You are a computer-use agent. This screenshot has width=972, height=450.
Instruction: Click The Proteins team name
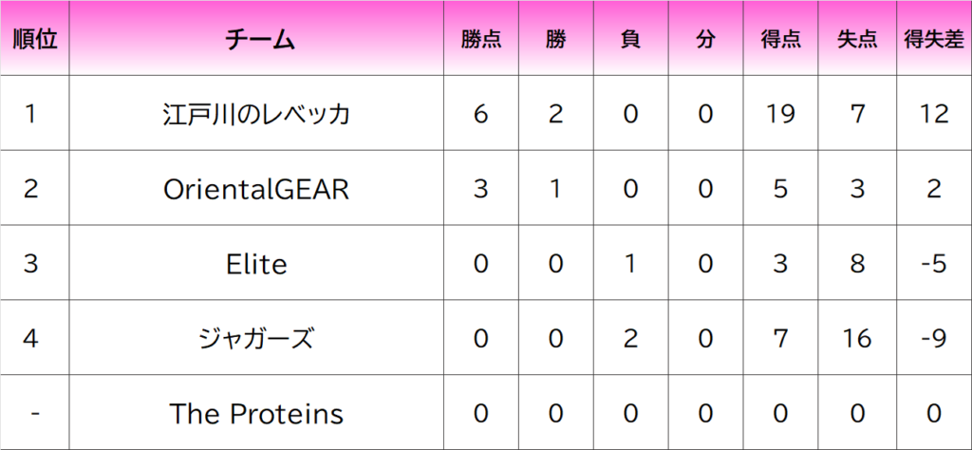[x=256, y=413]
